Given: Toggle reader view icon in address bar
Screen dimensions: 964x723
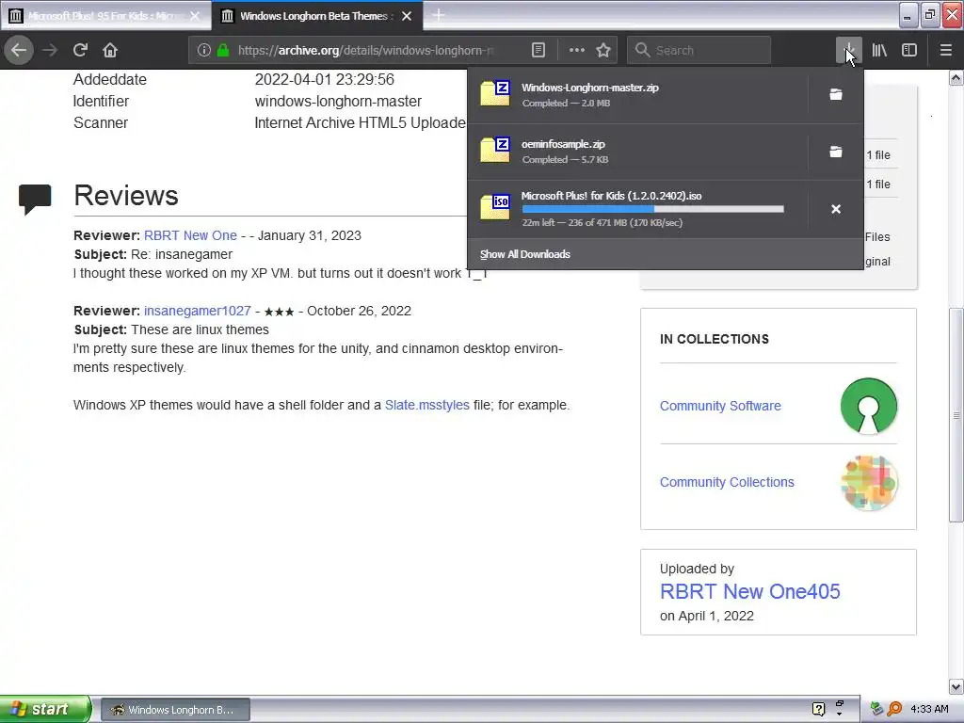Looking at the screenshot, I should pos(538,51).
